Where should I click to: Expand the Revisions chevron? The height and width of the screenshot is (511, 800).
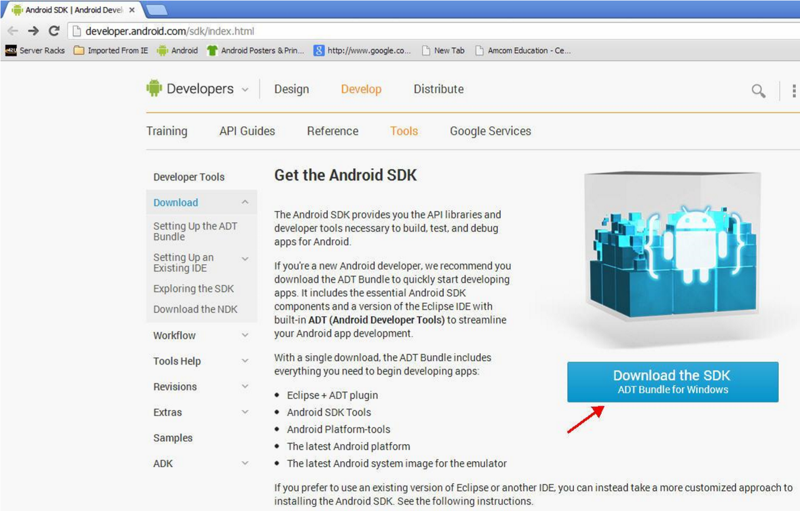(x=245, y=386)
